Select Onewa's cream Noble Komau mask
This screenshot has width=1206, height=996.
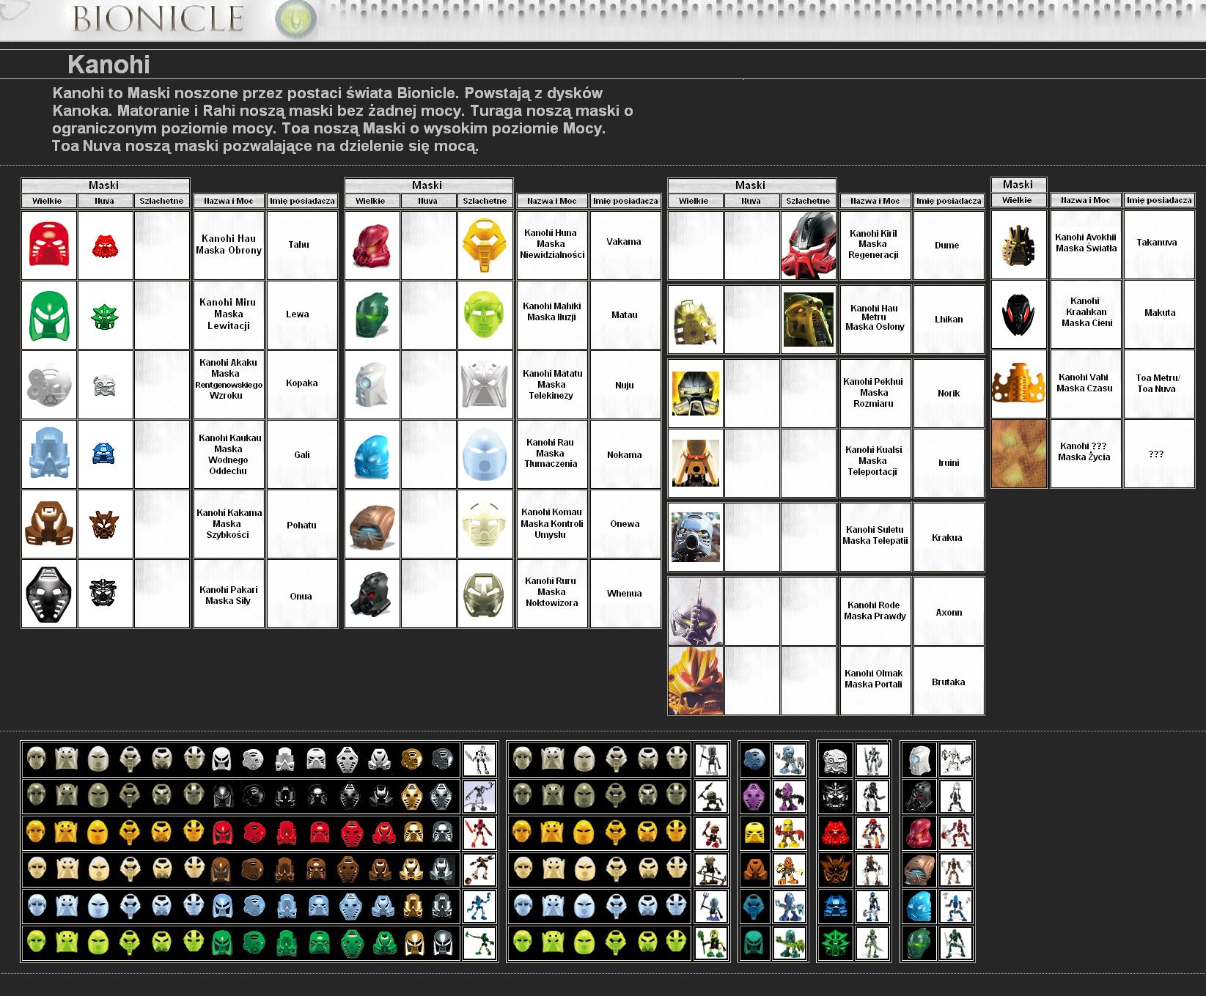tap(485, 525)
